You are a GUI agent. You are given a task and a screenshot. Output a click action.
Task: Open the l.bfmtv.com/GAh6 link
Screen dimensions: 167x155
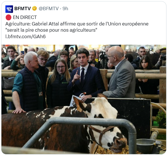coord(26,36)
